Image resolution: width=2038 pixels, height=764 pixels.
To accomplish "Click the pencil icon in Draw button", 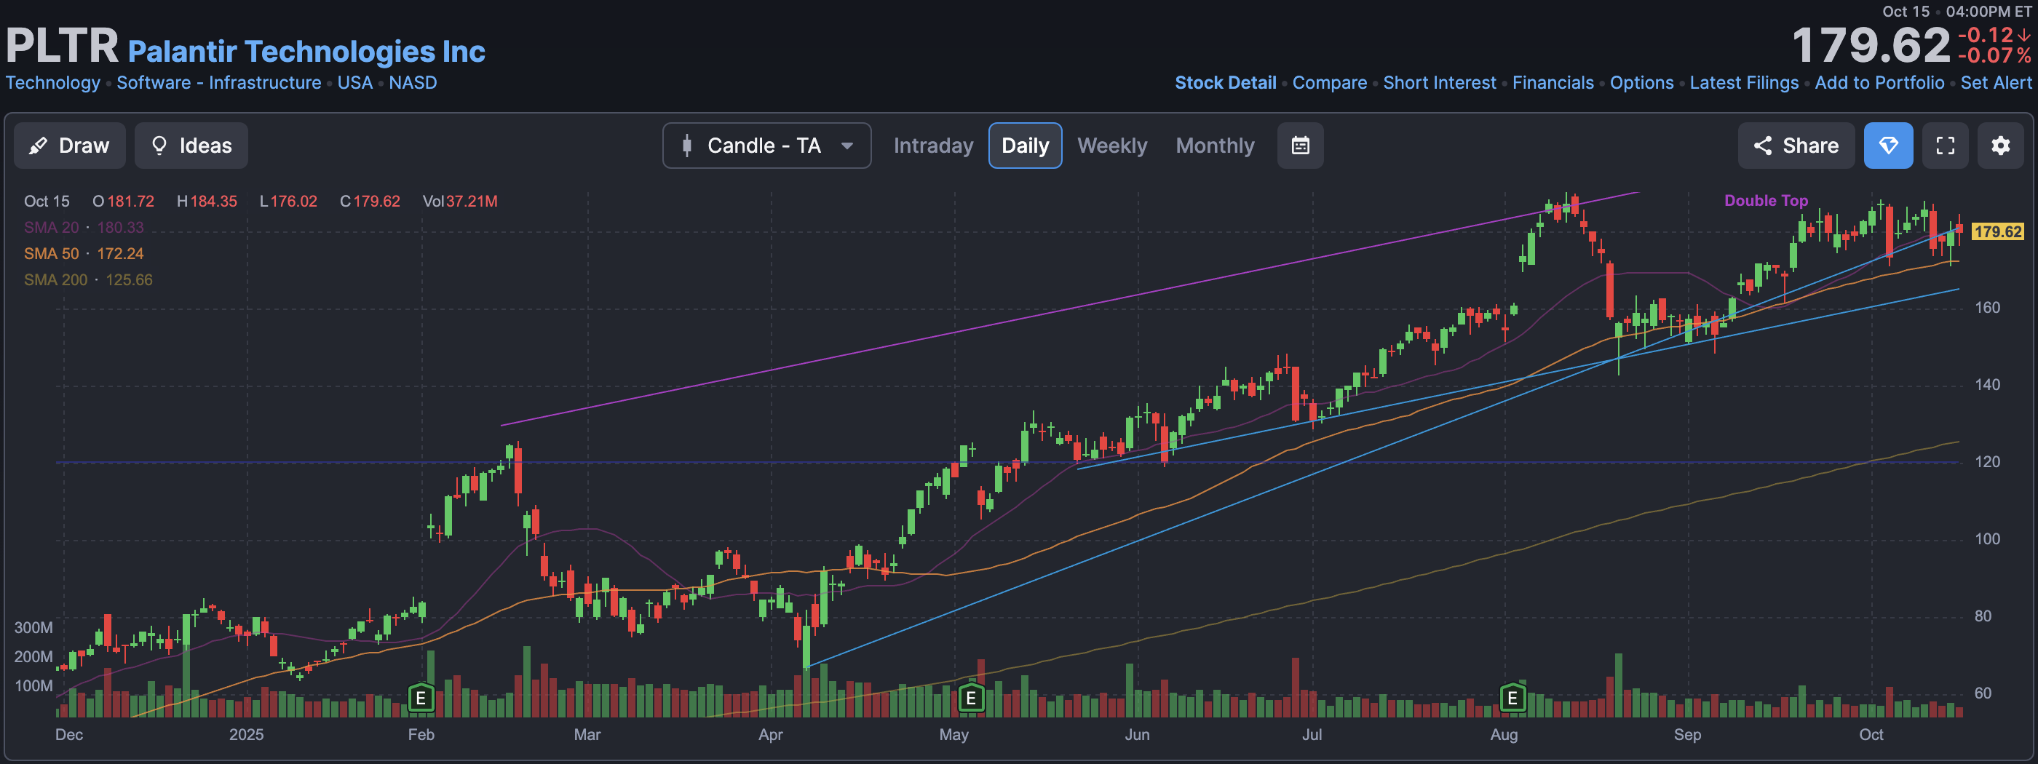I will tap(37, 146).
